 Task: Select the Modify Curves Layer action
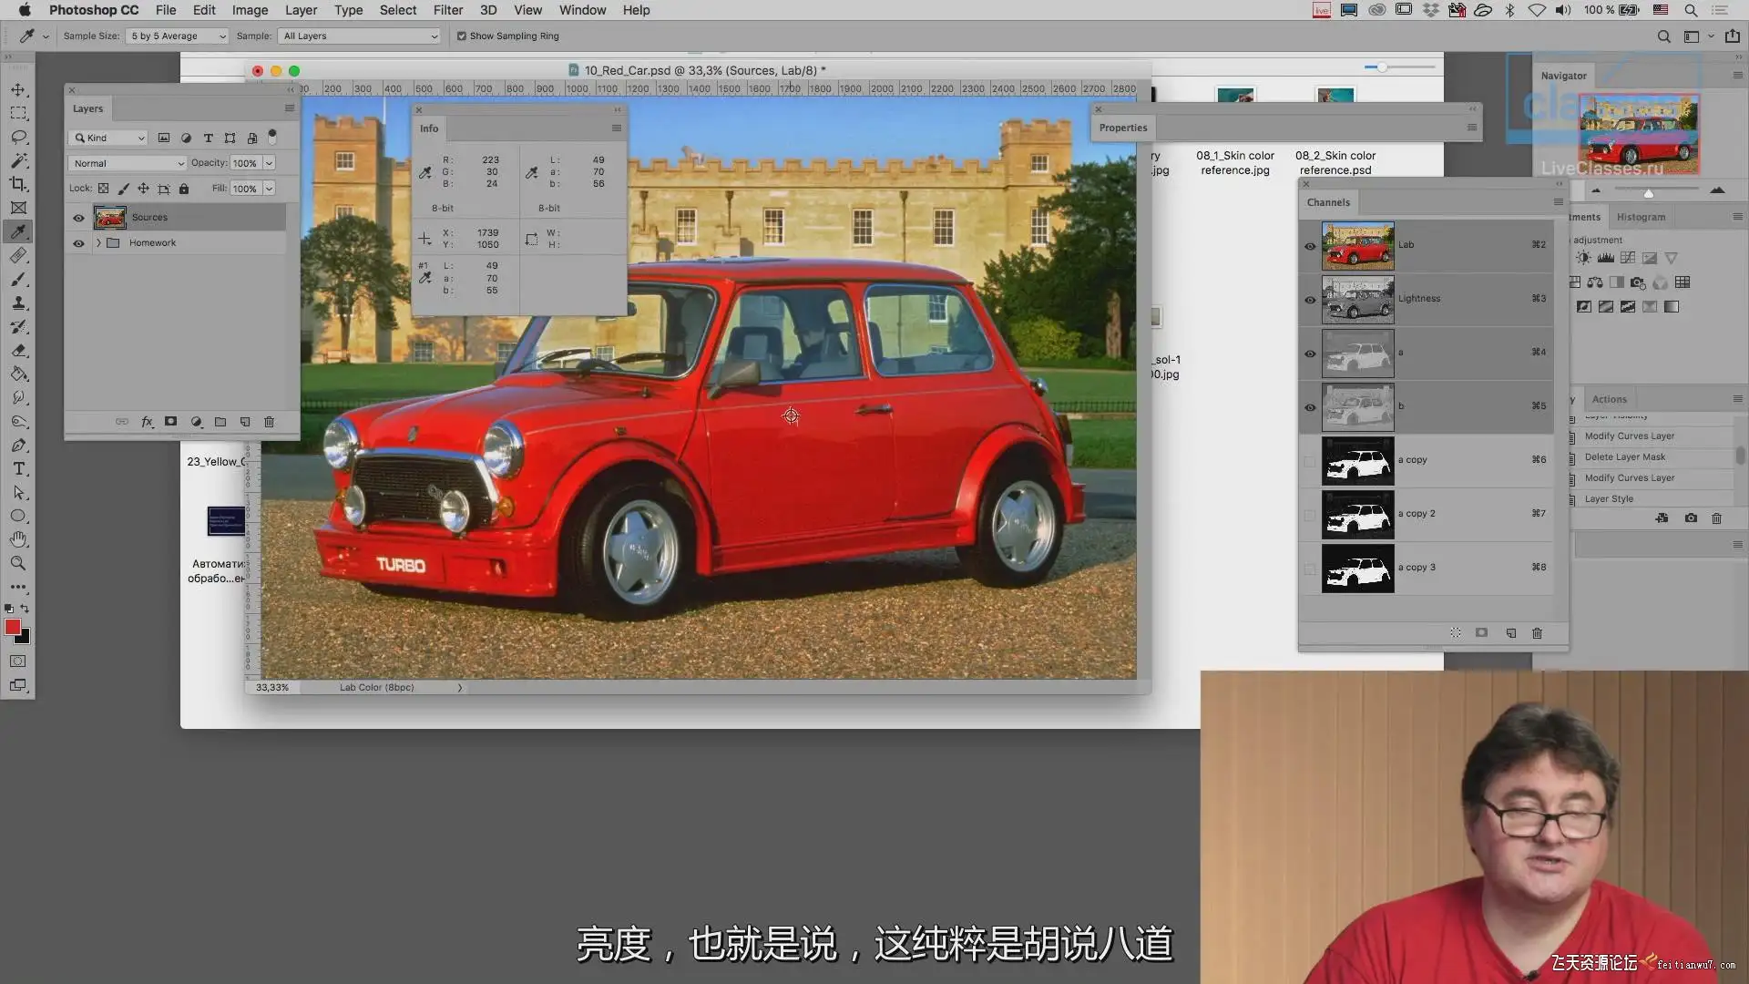[1629, 436]
